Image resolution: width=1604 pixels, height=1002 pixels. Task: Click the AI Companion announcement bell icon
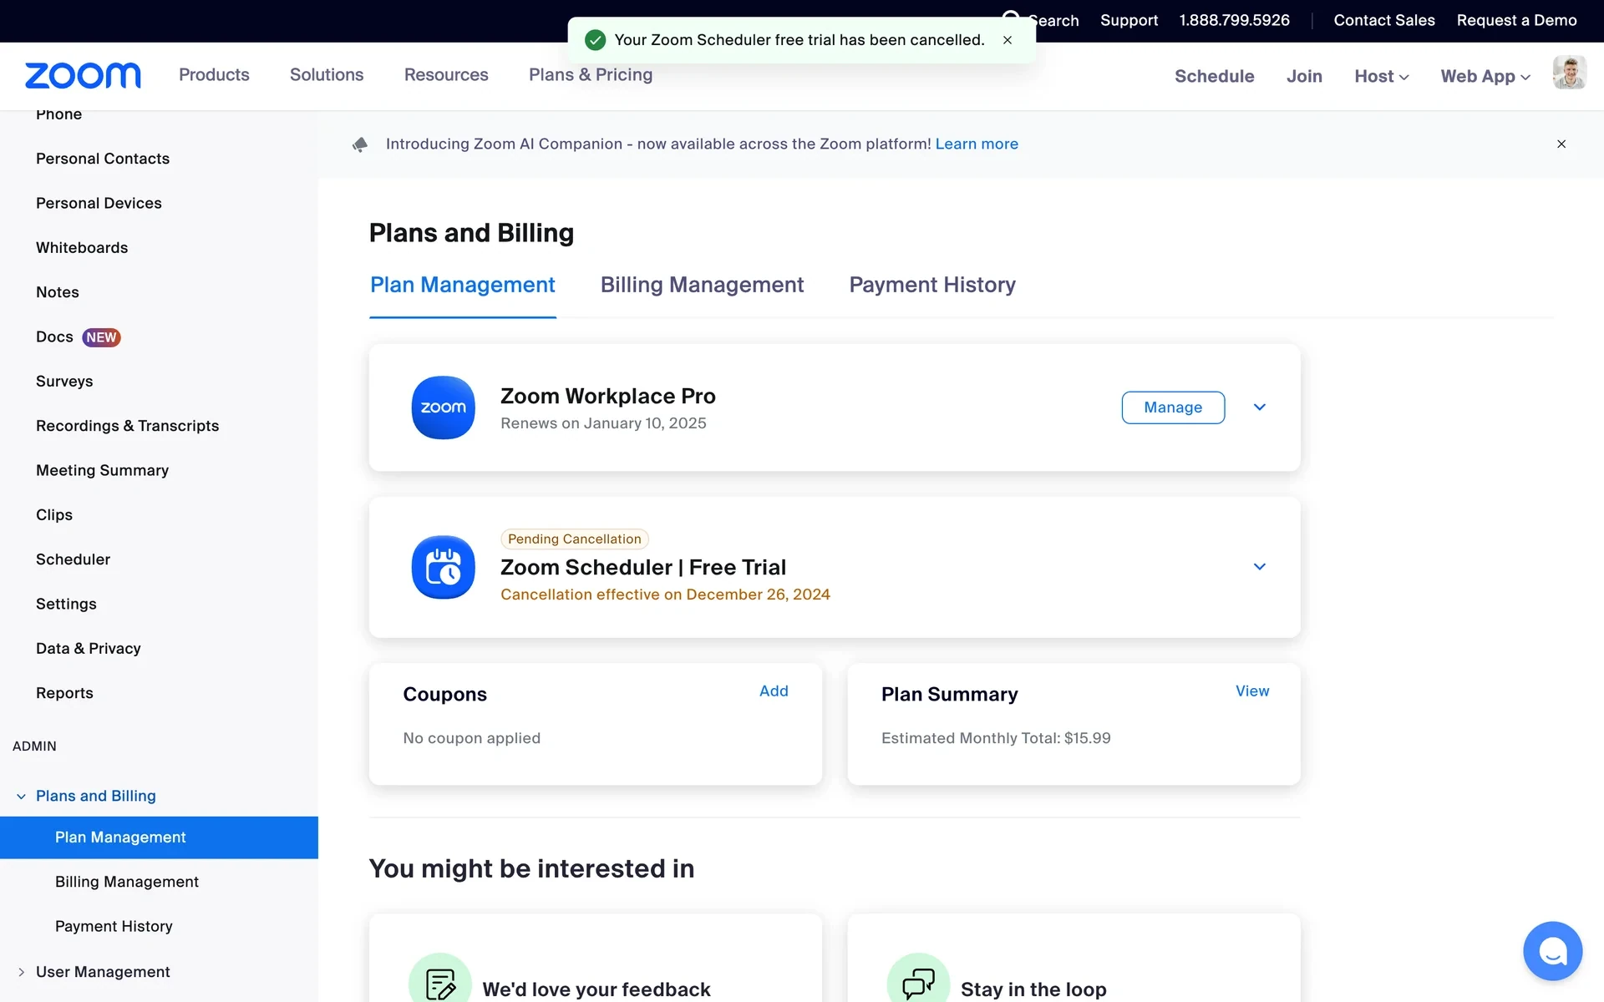click(x=360, y=144)
